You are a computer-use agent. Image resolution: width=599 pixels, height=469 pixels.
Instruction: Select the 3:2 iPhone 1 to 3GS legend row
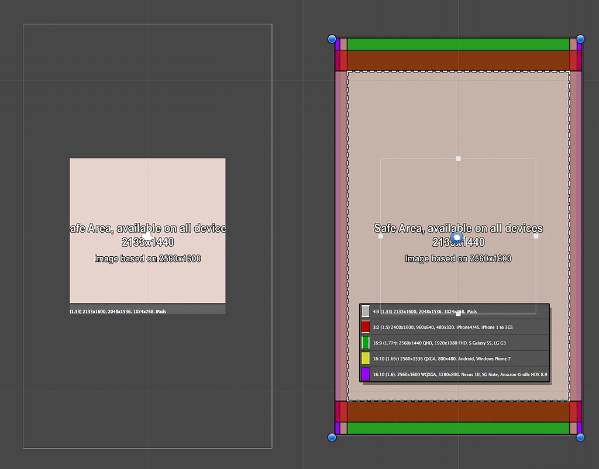point(456,327)
